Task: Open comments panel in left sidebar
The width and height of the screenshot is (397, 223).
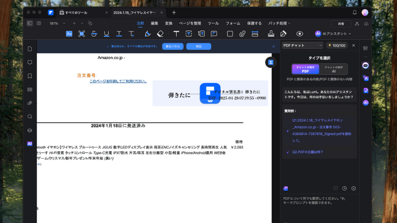Action: tap(30, 62)
